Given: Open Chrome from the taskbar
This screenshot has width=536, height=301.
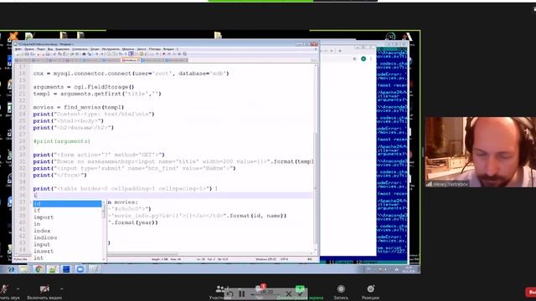Looking at the screenshot, I should 39,269.
